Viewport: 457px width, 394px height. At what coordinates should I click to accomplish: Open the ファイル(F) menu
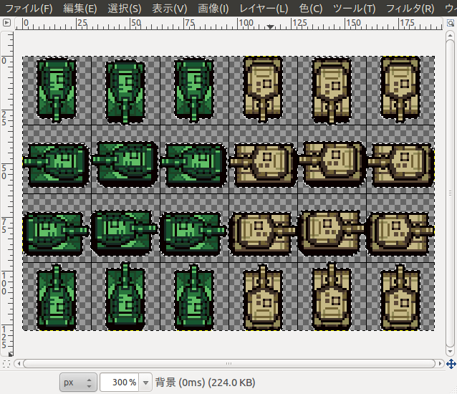point(29,9)
